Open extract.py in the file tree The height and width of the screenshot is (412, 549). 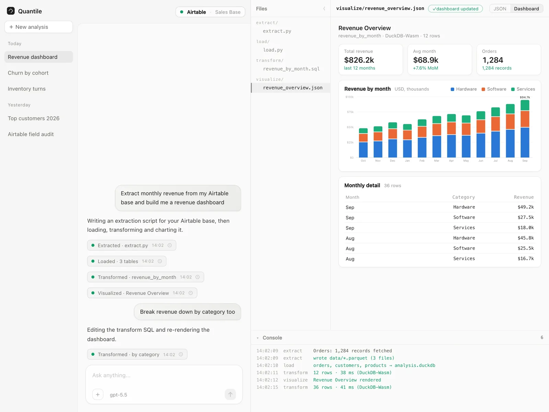(x=291, y=31)
